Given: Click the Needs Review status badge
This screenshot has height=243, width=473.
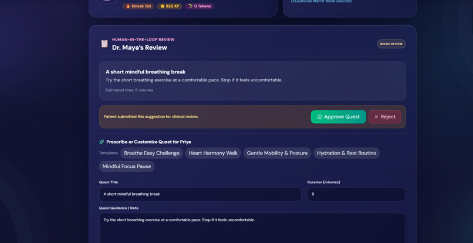Looking at the screenshot, I should point(391,44).
